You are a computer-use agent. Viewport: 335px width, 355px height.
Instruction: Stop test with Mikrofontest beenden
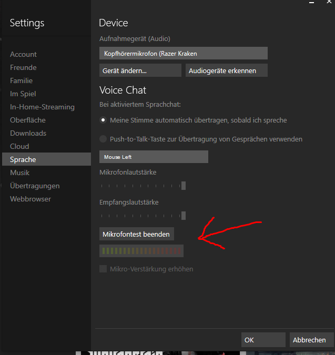136,234
